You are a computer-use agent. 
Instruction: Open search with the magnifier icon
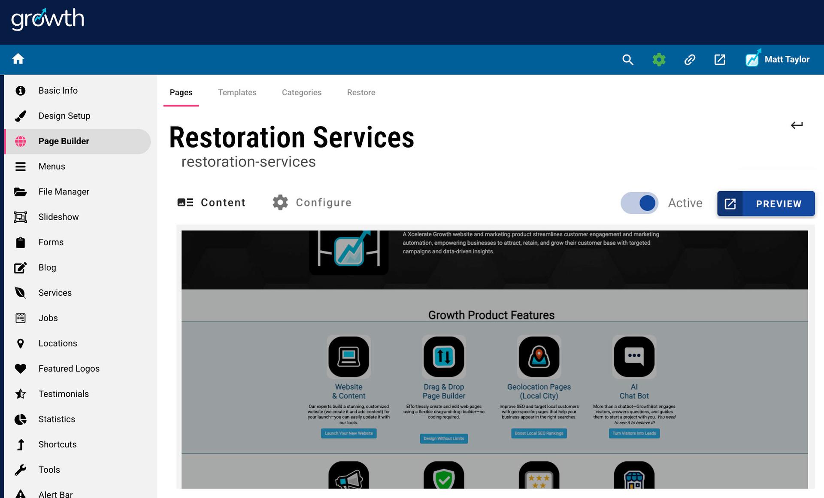click(x=627, y=60)
